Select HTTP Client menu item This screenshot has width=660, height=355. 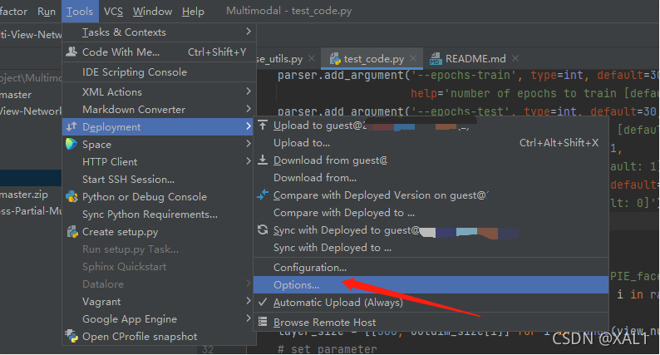159,162
